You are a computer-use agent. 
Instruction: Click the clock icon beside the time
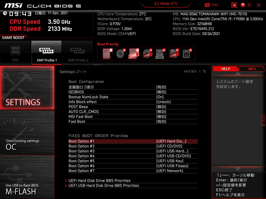click(5, 13)
